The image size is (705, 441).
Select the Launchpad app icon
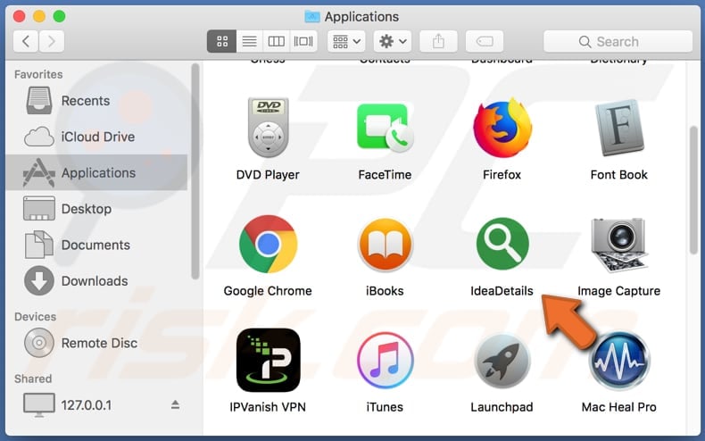(502, 361)
